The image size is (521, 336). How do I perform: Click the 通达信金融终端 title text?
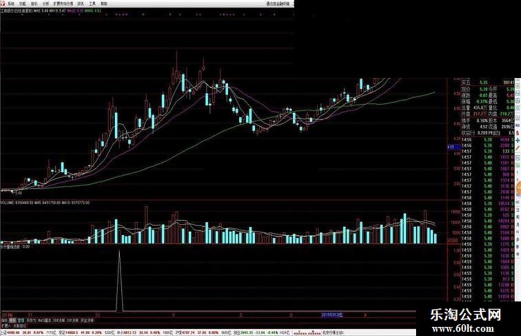coord(278,4)
